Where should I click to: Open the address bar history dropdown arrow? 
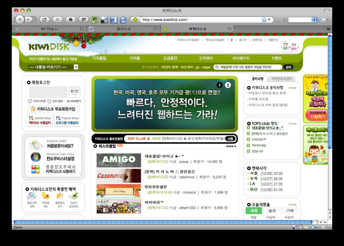point(269,20)
